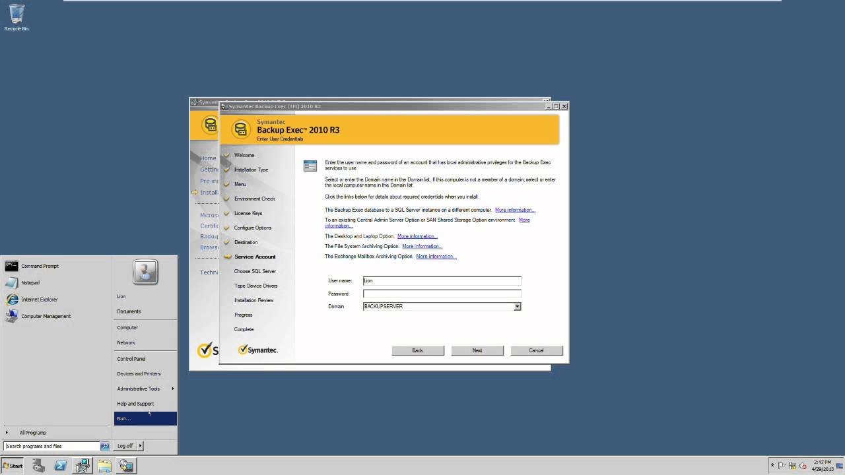Click Run... in the Start menu

145,418
